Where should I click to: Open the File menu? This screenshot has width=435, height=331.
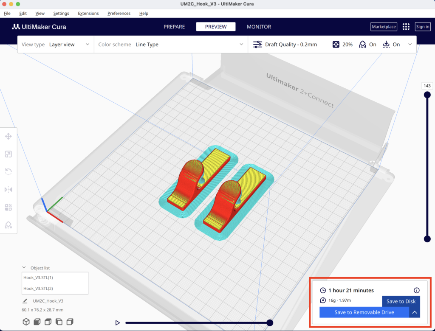7,13
